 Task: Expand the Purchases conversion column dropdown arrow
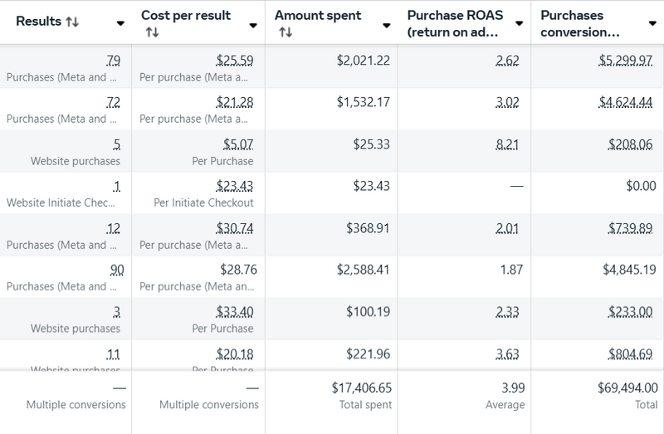652,24
